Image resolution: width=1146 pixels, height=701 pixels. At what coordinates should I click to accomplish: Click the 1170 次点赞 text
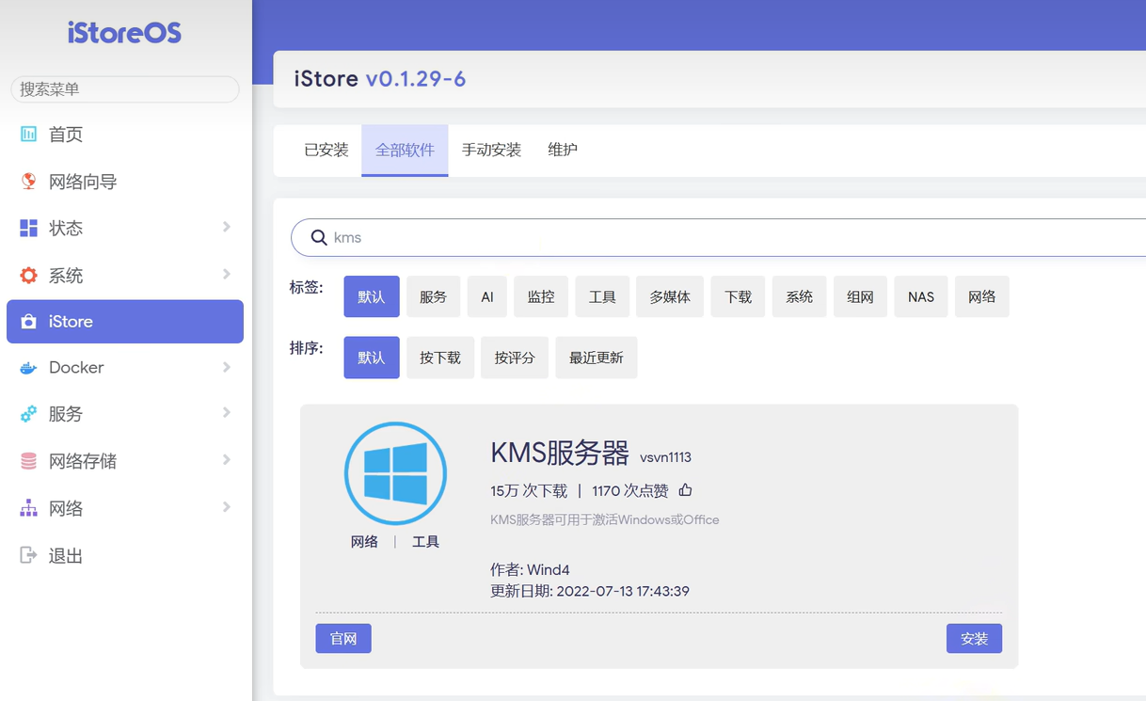630,491
